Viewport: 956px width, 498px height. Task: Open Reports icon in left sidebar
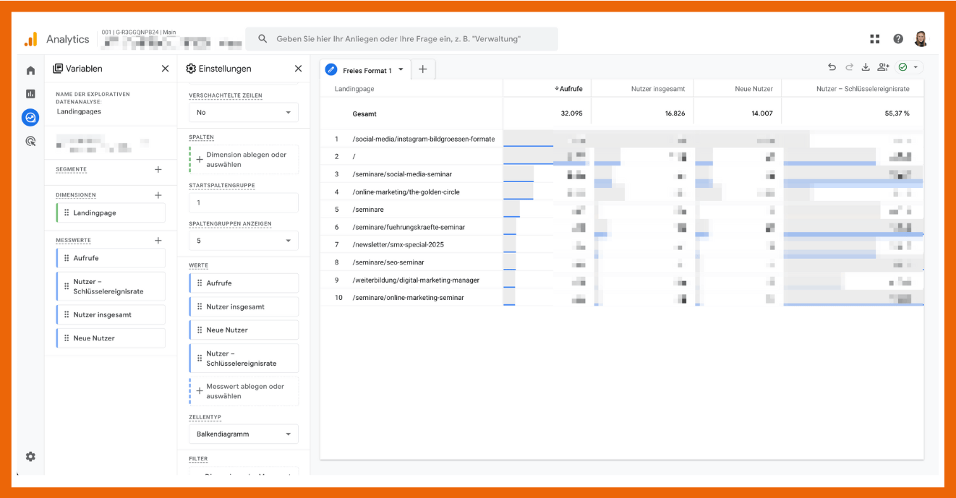(30, 93)
